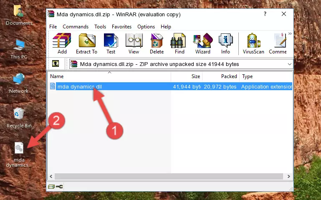Click the Delete toolbar icon

[157, 43]
